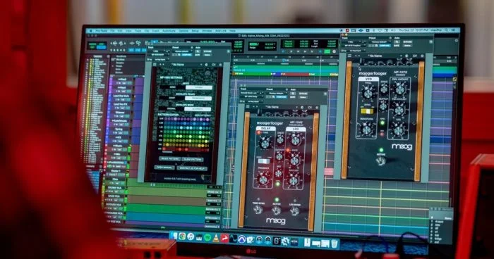Open Finder from the dock
This screenshot has width=494, height=259.
coord(174,236)
